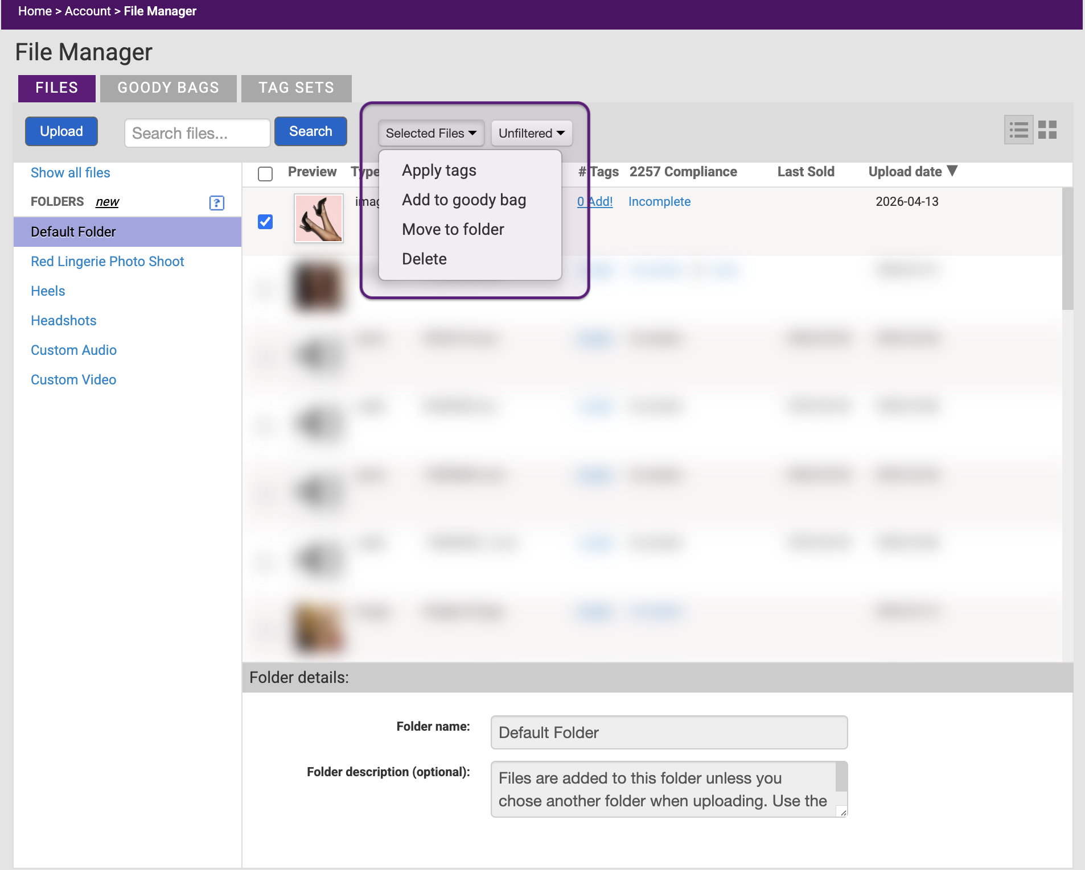
Task: Click the description textarea scrollbar
Action: pyautogui.click(x=841, y=777)
